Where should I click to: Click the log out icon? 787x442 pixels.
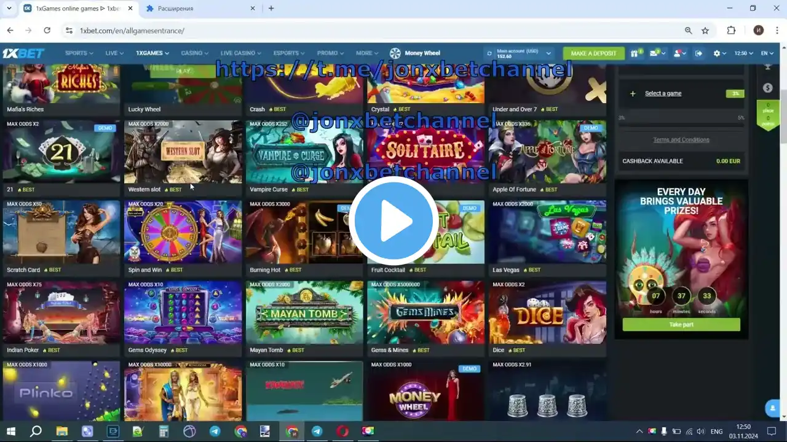(698, 53)
